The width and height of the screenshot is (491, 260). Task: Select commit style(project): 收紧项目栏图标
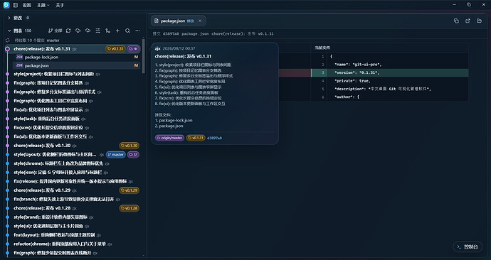click(73, 74)
